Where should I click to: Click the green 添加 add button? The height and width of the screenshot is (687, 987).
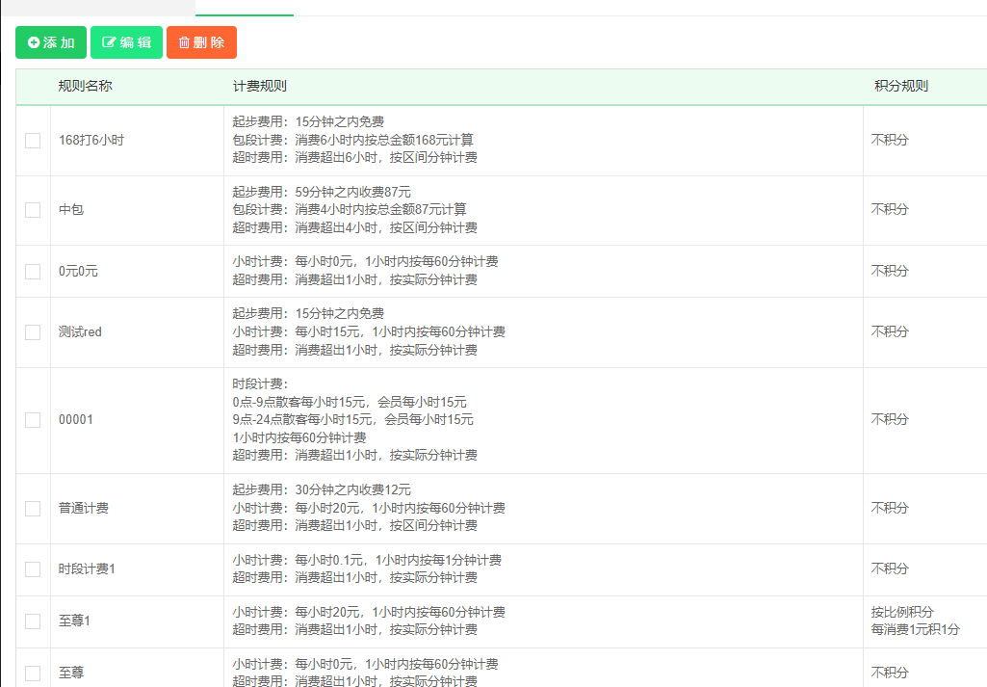(x=51, y=42)
